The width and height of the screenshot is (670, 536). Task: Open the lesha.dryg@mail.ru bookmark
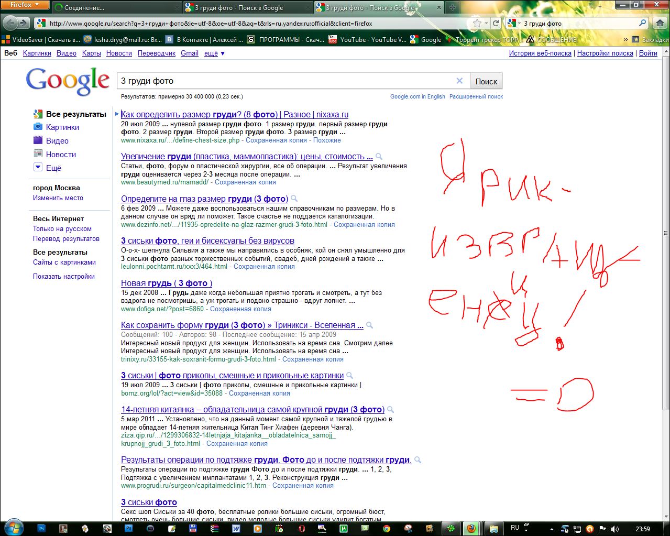pyautogui.click(x=123, y=39)
